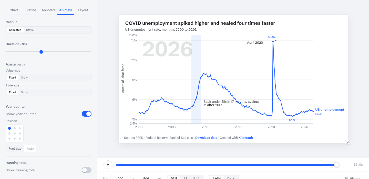Disable the Show year counter switch

tap(87, 114)
